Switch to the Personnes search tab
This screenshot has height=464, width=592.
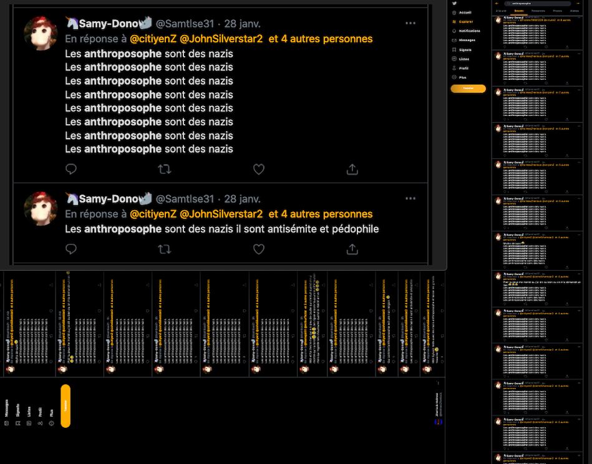[538, 11]
